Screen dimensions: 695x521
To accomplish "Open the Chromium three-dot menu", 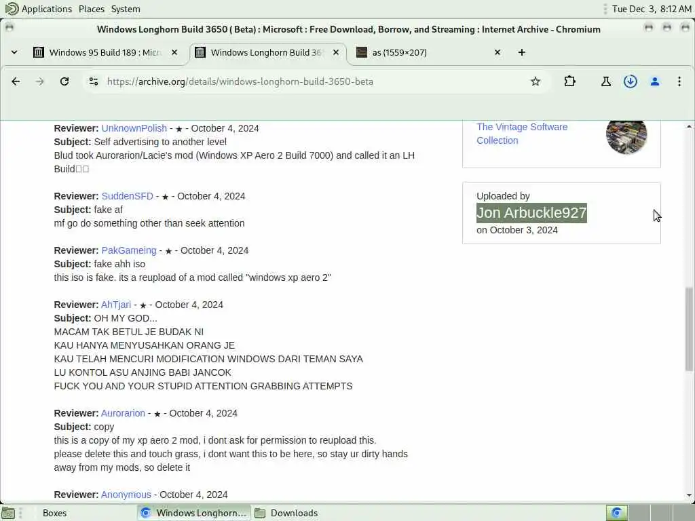I will [679, 81].
